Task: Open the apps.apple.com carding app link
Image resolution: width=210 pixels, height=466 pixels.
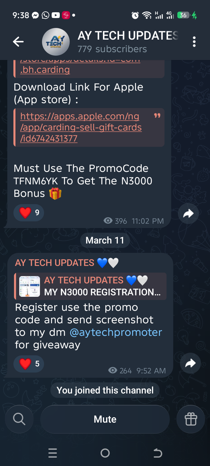Action: (x=81, y=127)
